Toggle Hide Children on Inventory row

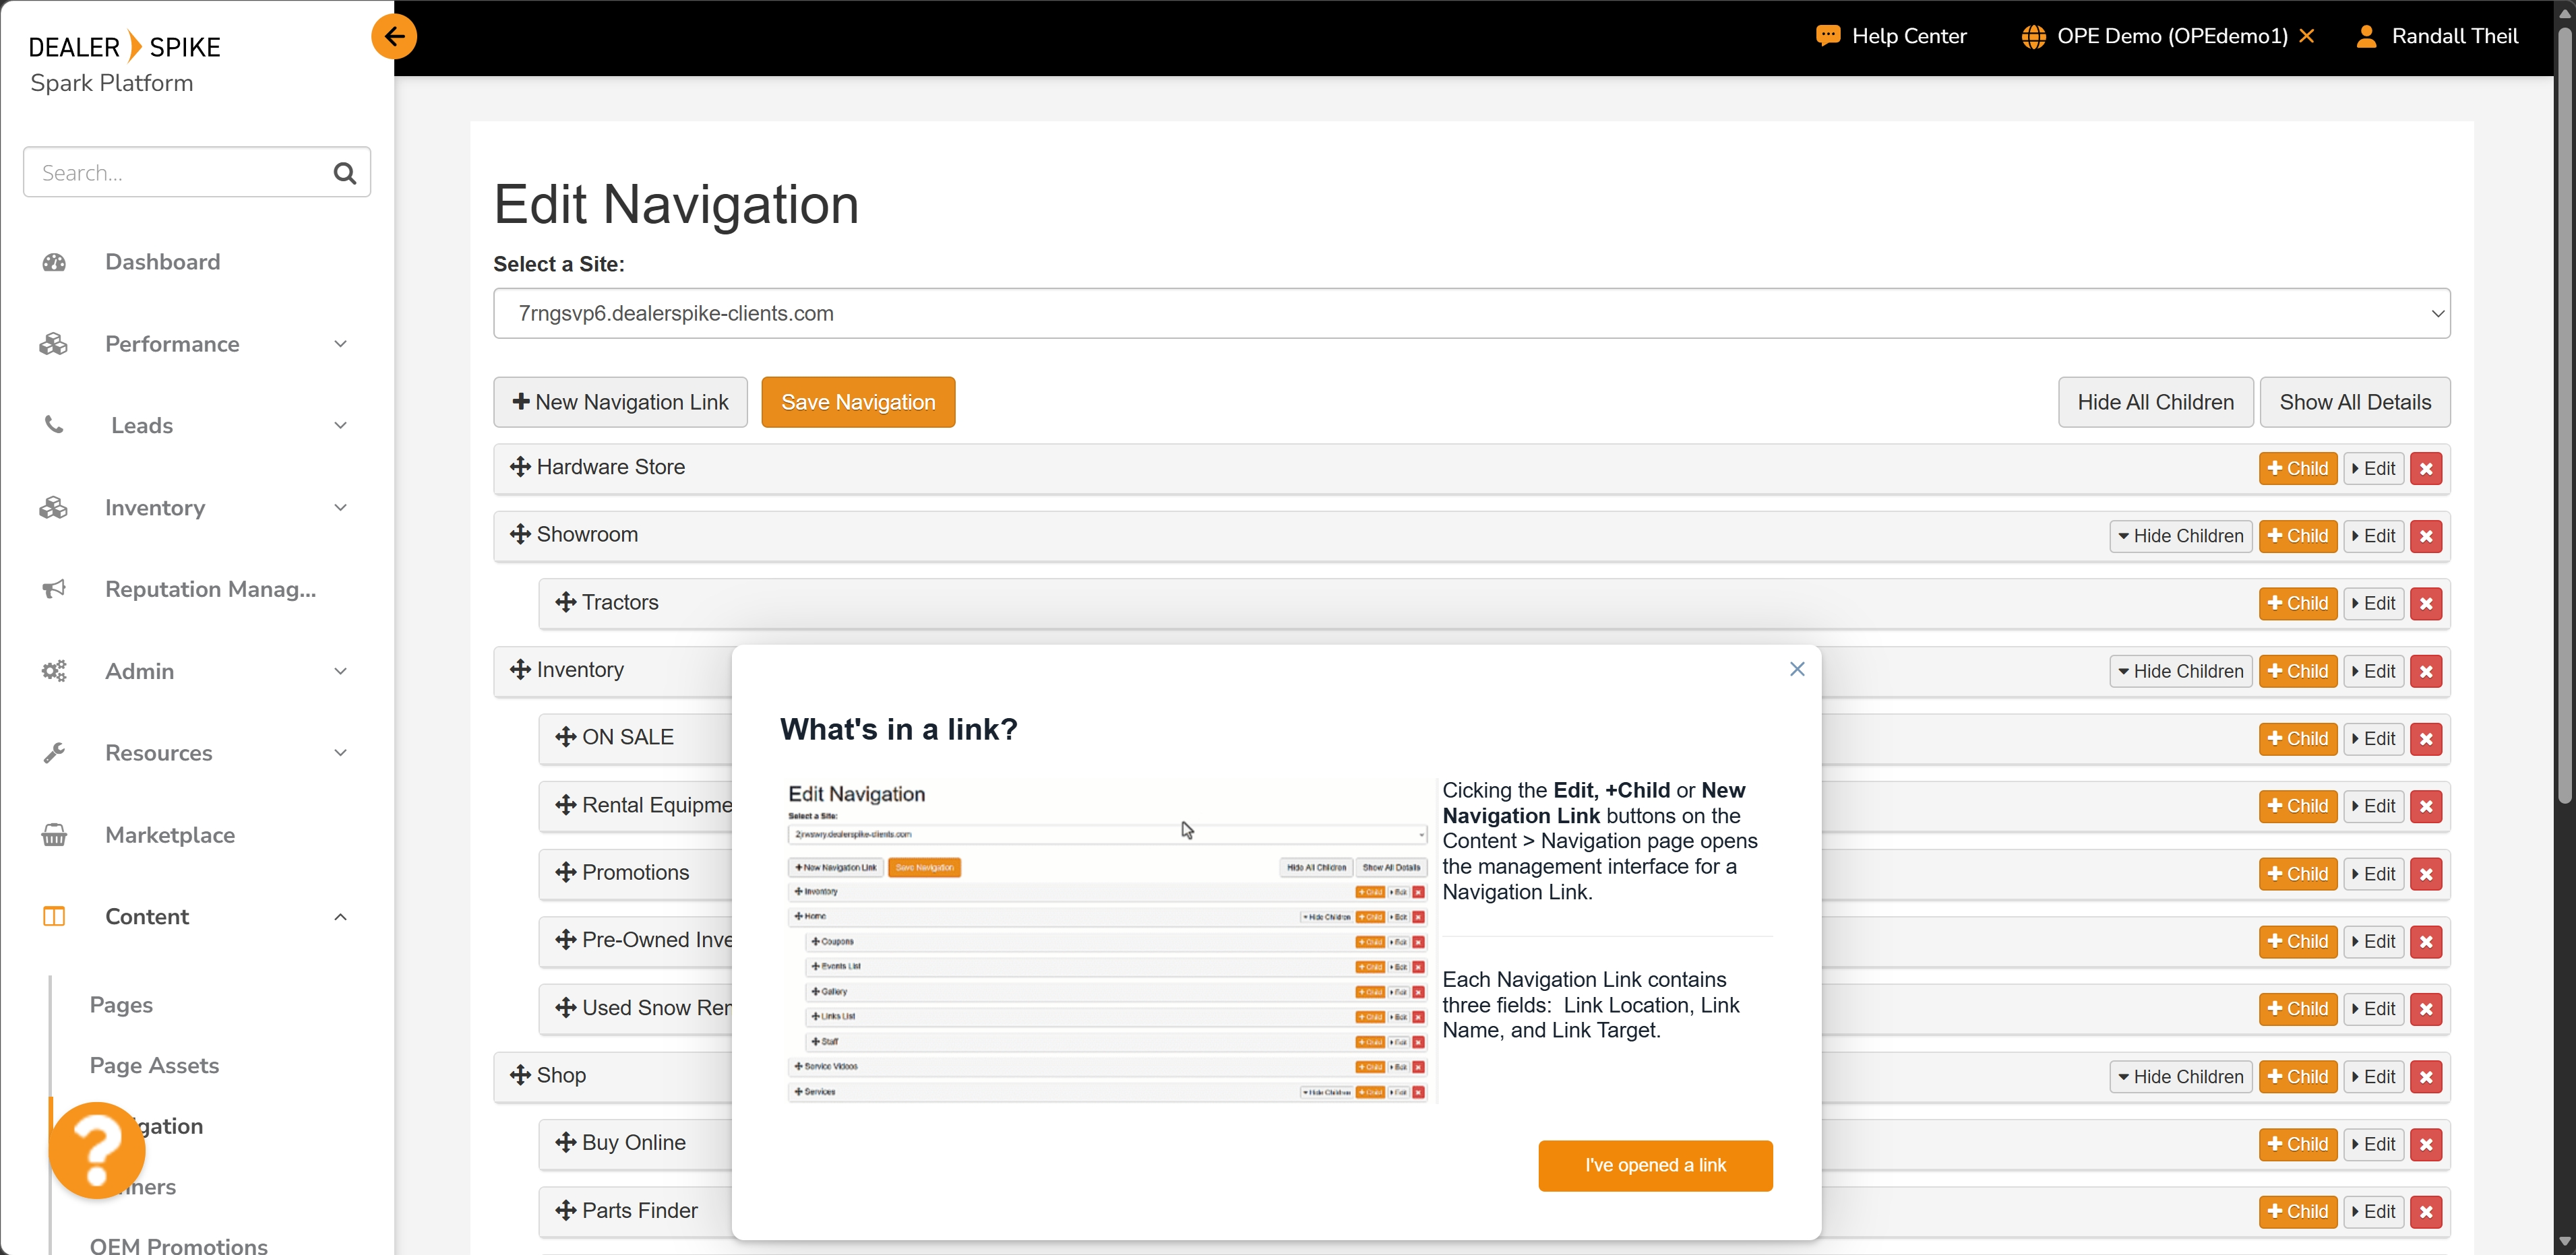[x=2180, y=672]
